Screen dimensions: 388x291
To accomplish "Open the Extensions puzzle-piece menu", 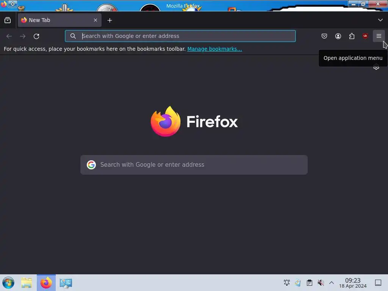I will 352,36.
